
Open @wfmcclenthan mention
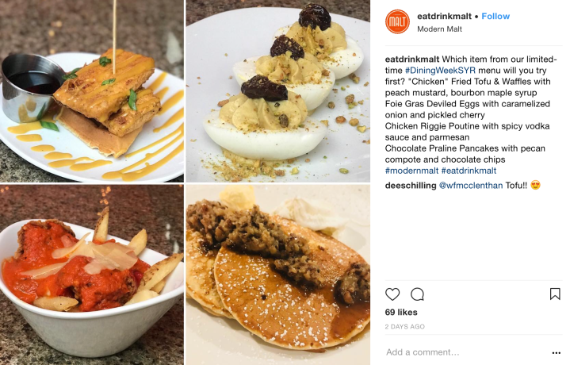click(x=471, y=186)
